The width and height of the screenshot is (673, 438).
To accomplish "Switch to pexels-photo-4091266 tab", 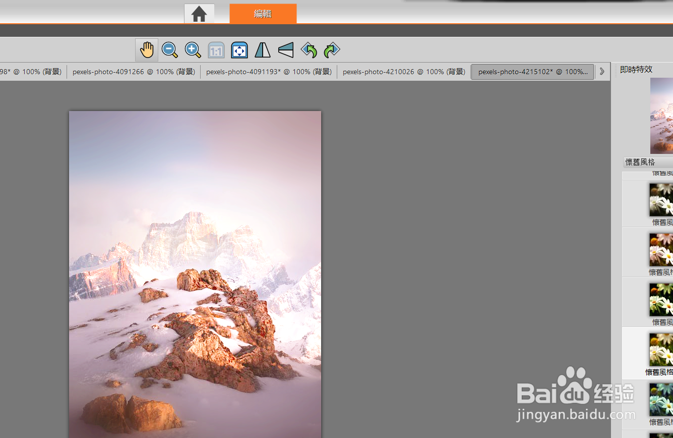I will pos(134,72).
